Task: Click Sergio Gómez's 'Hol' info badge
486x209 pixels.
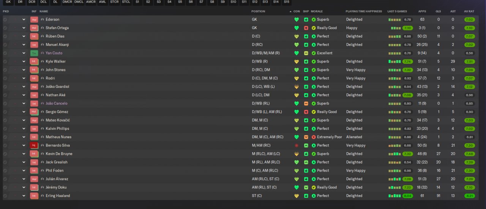Action: pyautogui.click(x=34, y=112)
